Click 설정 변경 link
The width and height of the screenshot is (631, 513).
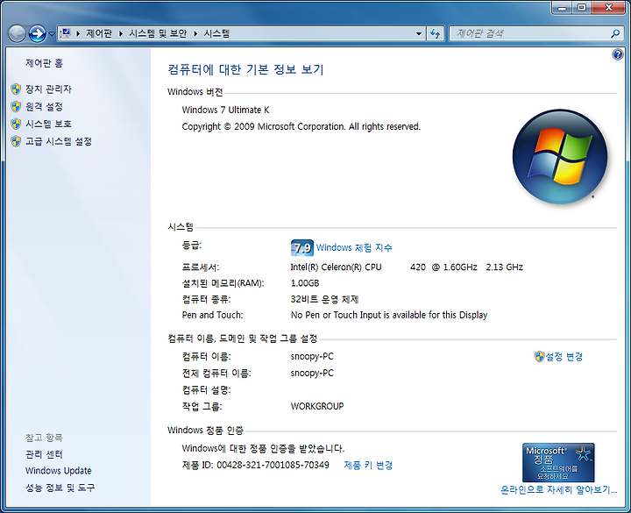(564, 357)
